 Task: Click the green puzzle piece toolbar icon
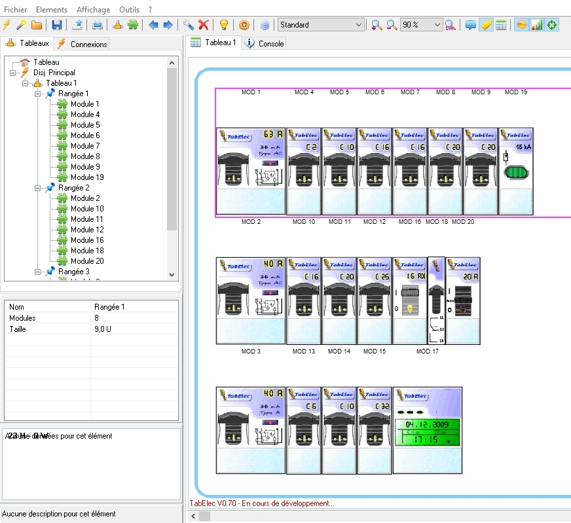point(133,25)
